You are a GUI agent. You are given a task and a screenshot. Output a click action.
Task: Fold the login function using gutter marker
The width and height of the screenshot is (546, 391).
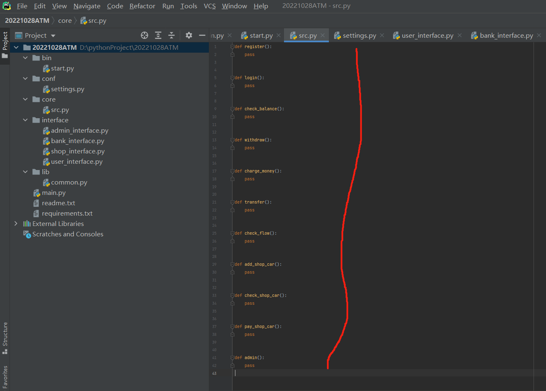[233, 78]
